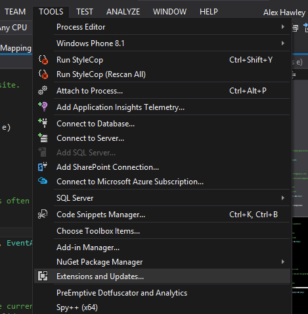Image resolution: width=308 pixels, height=314 pixels.
Task: Expand the Windows Phone 8.1 submenu arrow
Action: (x=283, y=43)
